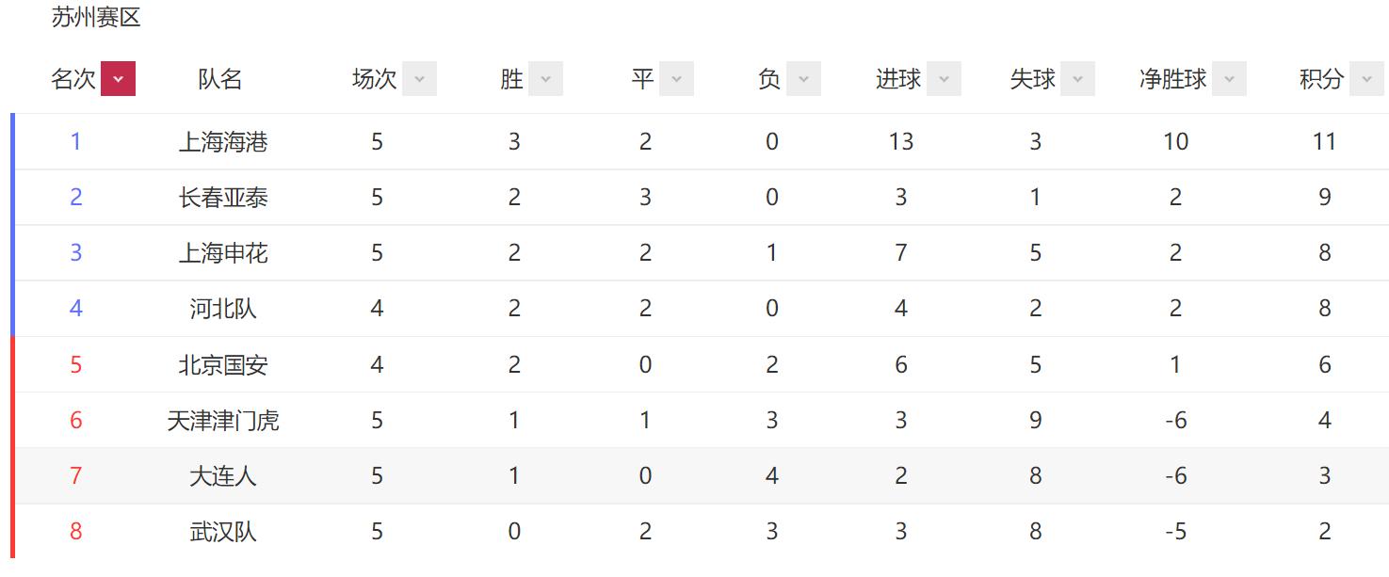The image size is (1389, 577).
Task: Click the 苏州赛区 group title
Action: pyautogui.click(x=96, y=18)
